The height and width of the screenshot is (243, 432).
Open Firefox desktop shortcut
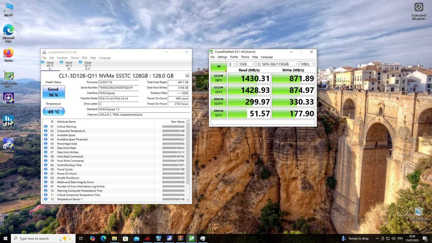(x=9, y=55)
